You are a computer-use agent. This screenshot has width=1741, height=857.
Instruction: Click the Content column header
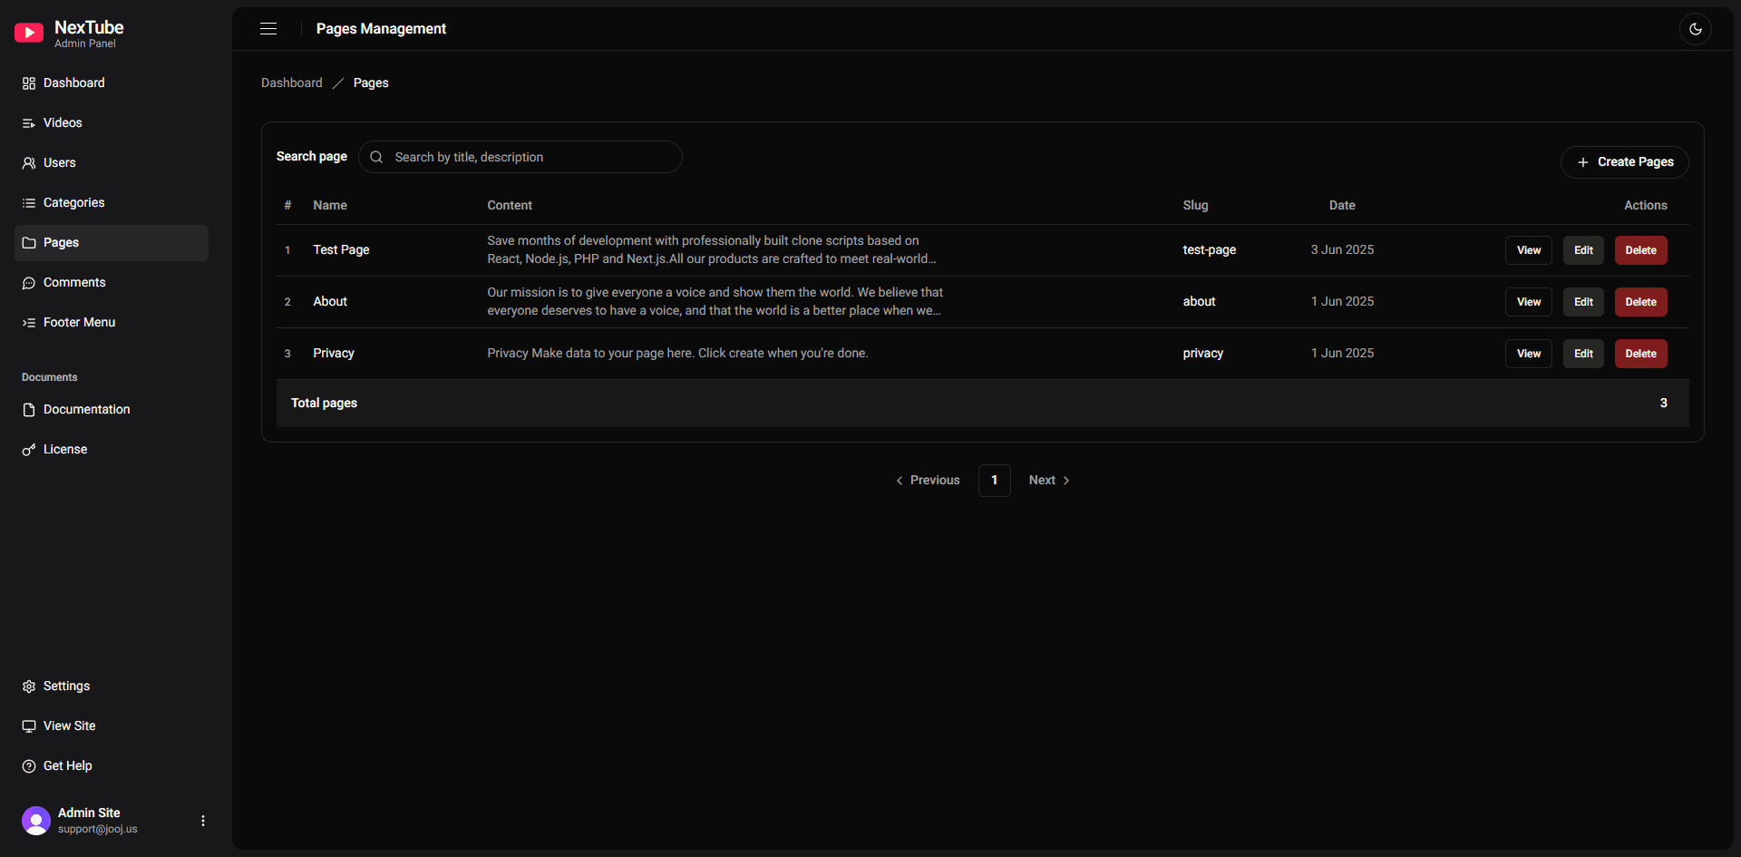coord(510,205)
